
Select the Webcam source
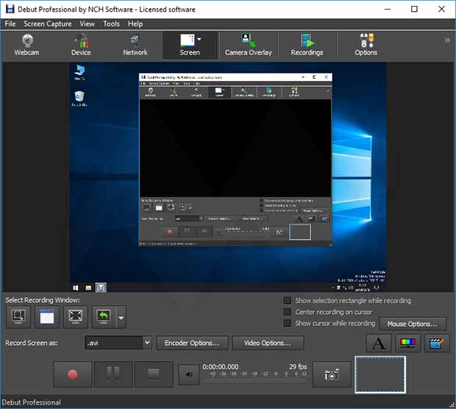tap(27, 46)
